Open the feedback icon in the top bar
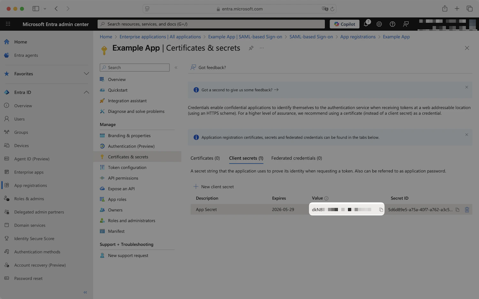This screenshot has width=479, height=299. 406,24
